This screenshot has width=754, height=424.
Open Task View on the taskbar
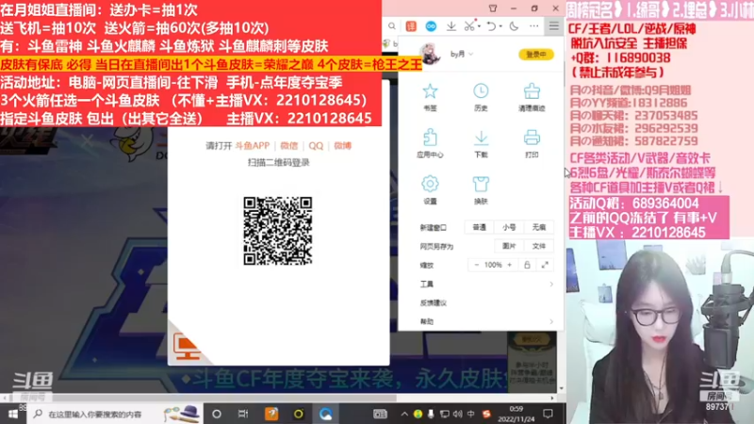243,414
